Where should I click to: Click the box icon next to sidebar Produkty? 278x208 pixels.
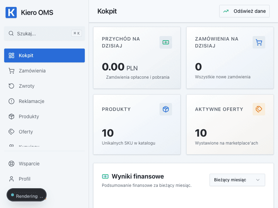click(x=11, y=116)
